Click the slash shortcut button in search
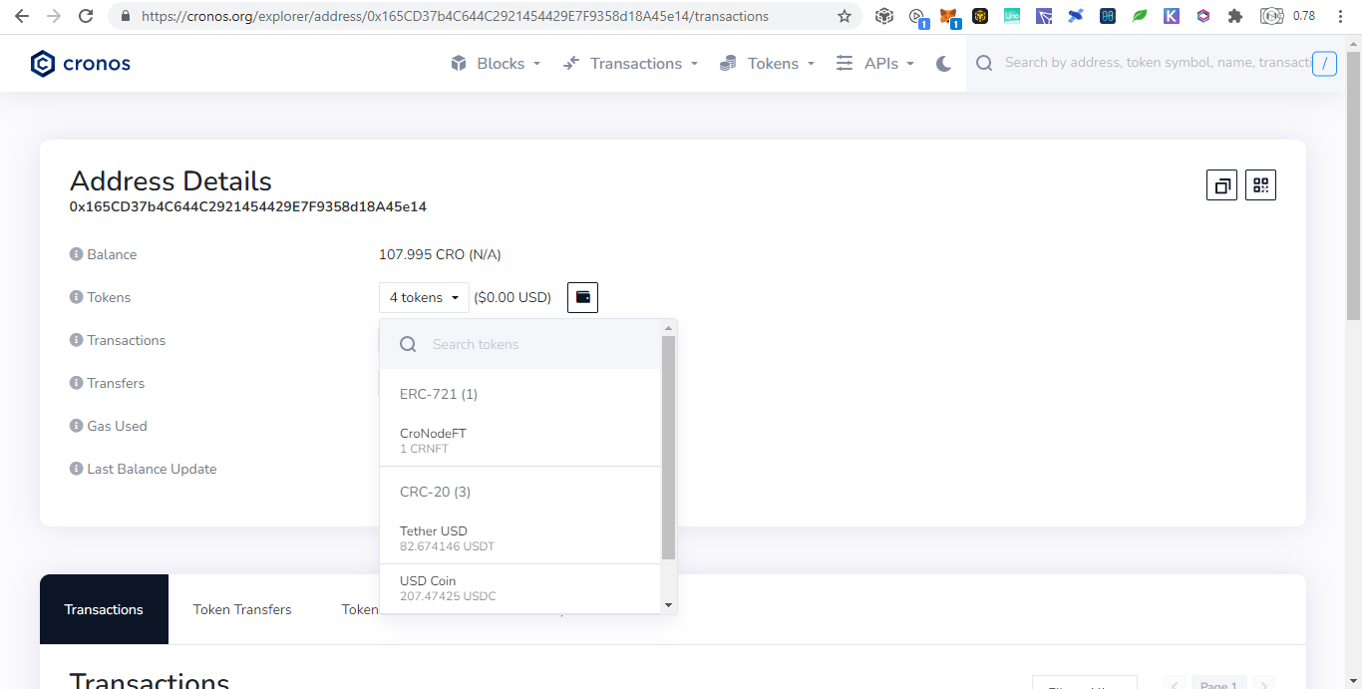Screen dimensions: 1362x689 point(1324,64)
